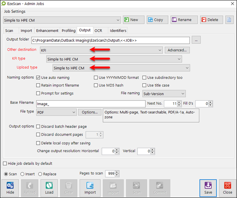The height and width of the screenshot is (198, 237).
Task: Open the File type PDF dropdown
Action: pyautogui.click(x=74, y=112)
